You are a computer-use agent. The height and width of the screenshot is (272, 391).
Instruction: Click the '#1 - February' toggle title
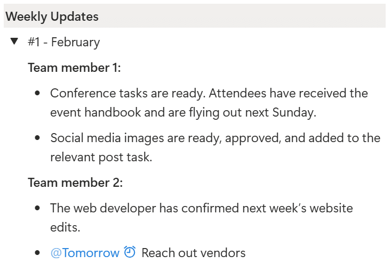(x=64, y=42)
